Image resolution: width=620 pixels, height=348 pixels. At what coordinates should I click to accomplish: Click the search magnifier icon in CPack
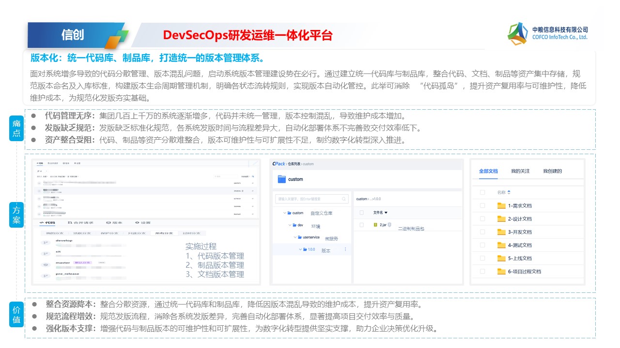point(343,199)
